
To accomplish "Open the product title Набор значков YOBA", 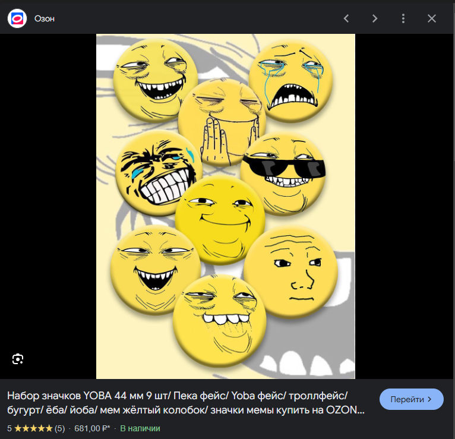I will pos(186,403).
